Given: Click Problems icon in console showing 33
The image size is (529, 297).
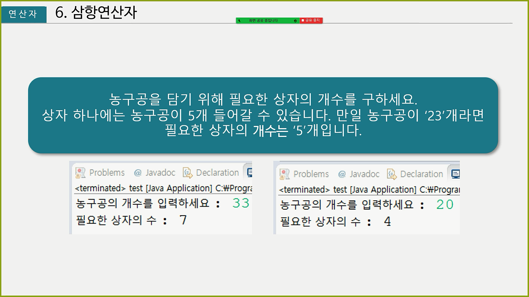Looking at the screenshot, I should (x=80, y=173).
